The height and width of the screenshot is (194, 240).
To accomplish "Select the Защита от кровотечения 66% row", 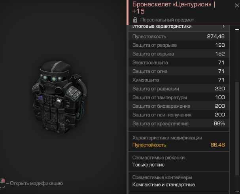I will click(179, 124).
